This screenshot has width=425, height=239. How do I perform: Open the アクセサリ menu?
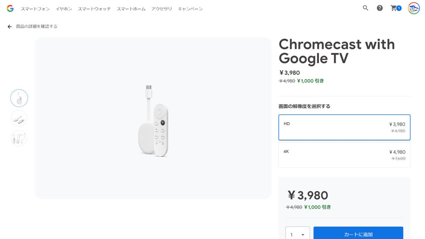coord(162,9)
